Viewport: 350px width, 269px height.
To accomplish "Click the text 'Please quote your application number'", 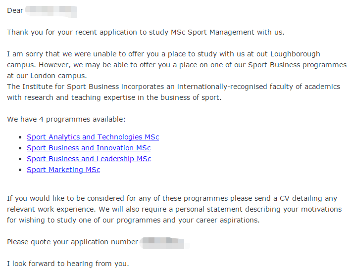I will pos(73,242).
